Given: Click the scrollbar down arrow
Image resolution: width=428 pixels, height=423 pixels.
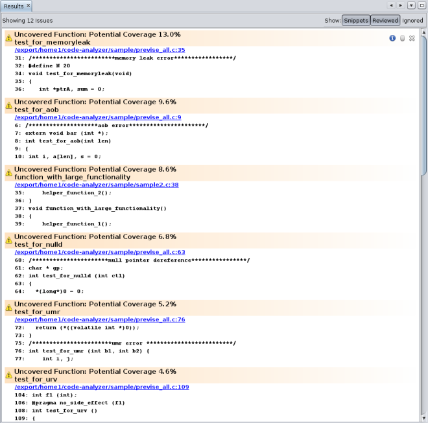Looking at the screenshot, I should coord(423,418).
